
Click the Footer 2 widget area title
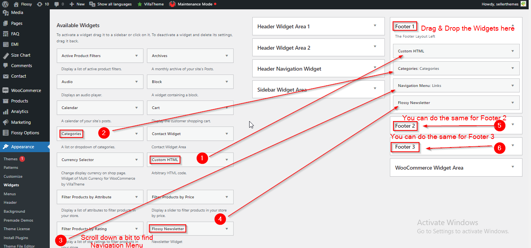pos(405,126)
